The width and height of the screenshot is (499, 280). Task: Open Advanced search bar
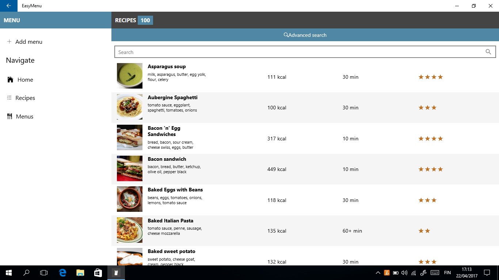click(305, 35)
